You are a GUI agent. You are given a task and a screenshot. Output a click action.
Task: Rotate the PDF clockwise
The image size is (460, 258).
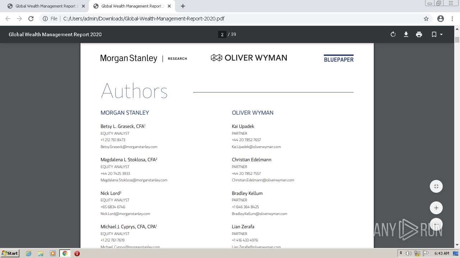tap(393, 34)
